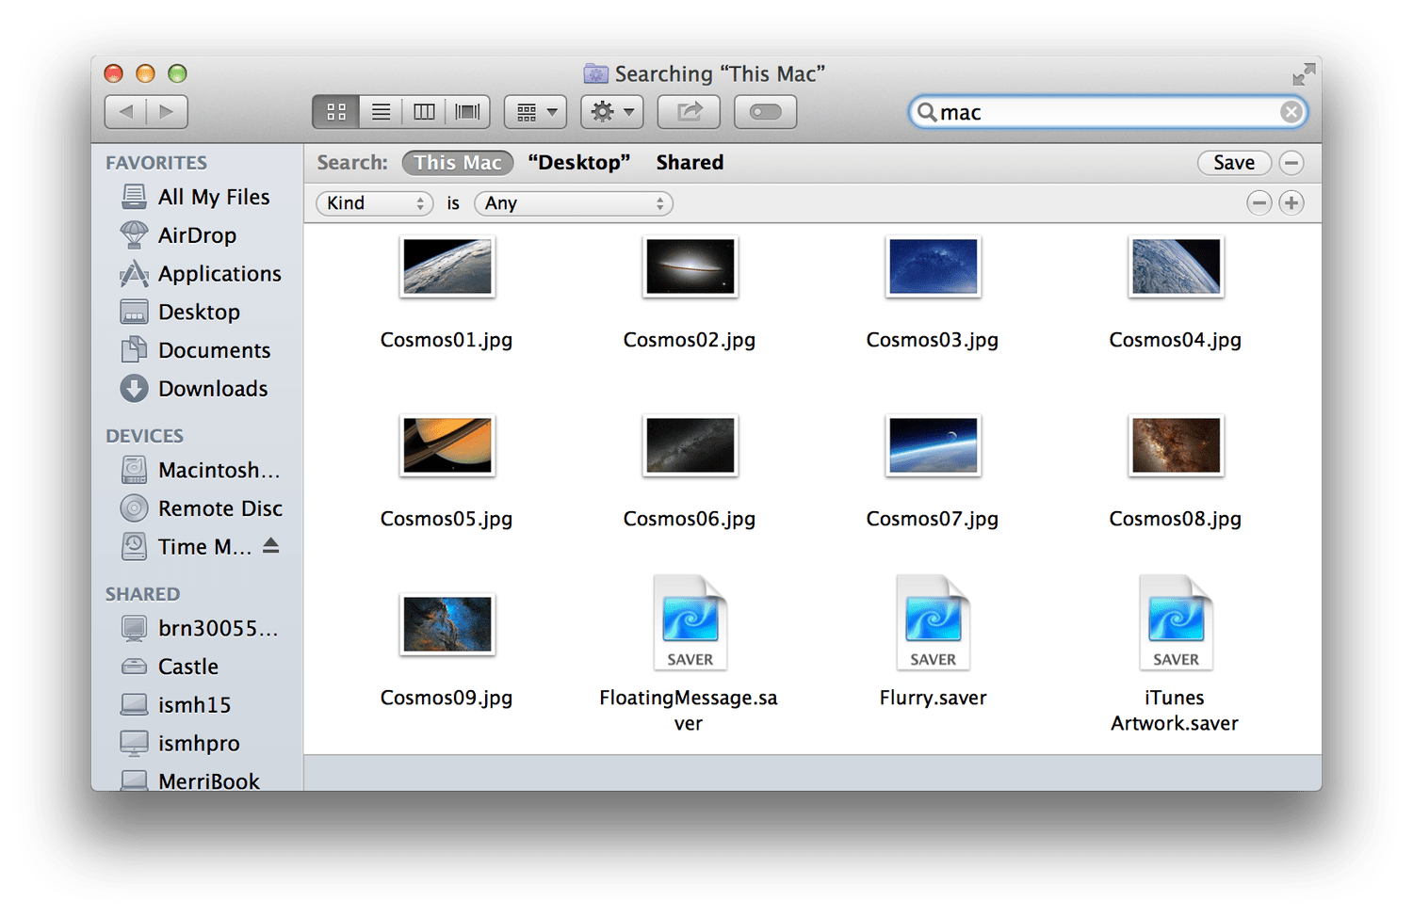1413x917 pixels.
Task: Select the iTunes Artwork.saver file icon
Action: 1177,622
